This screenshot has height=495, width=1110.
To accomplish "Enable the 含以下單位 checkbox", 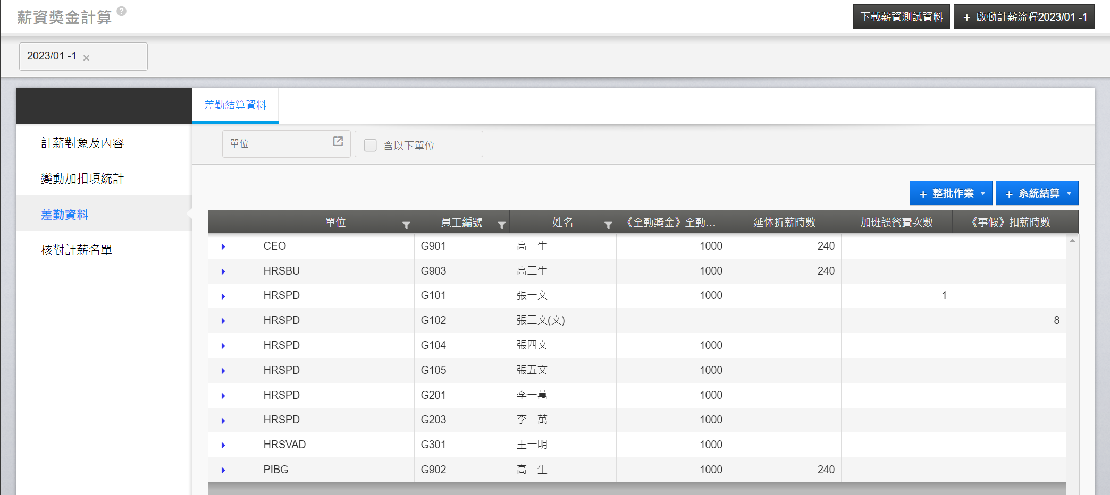I will click(x=371, y=145).
